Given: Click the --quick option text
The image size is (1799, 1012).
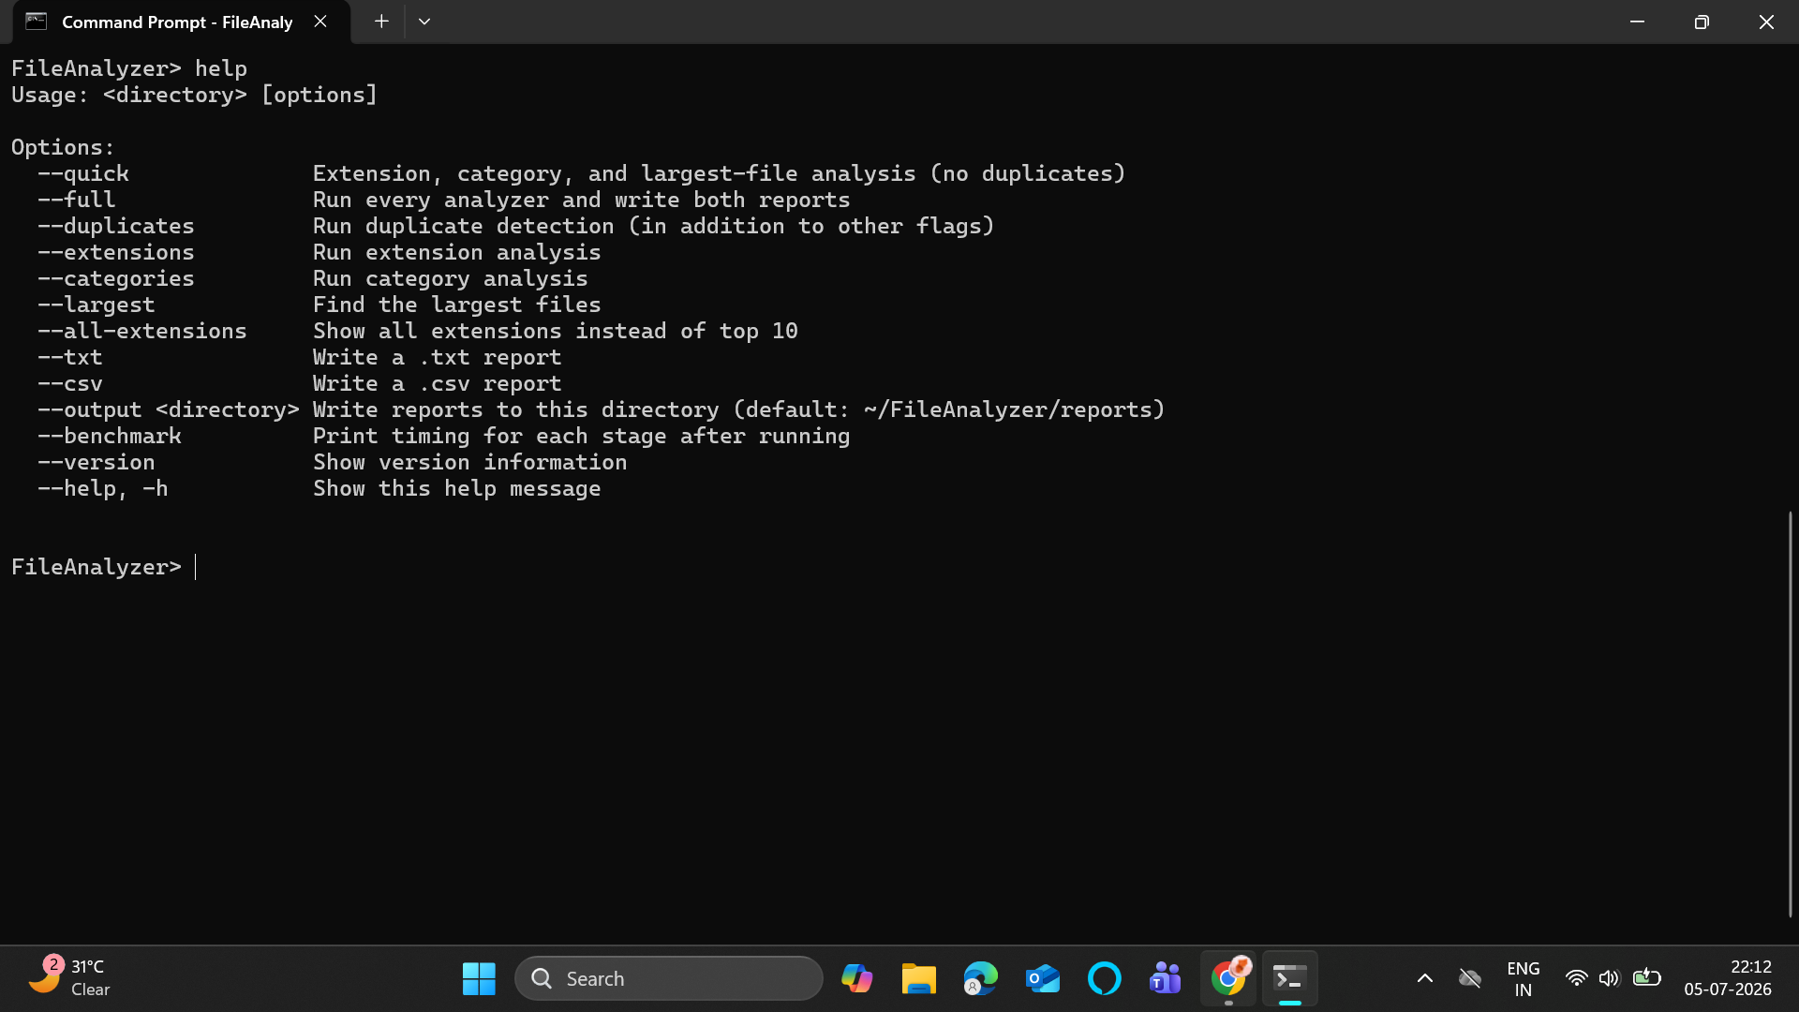Looking at the screenshot, I should (x=83, y=173).
